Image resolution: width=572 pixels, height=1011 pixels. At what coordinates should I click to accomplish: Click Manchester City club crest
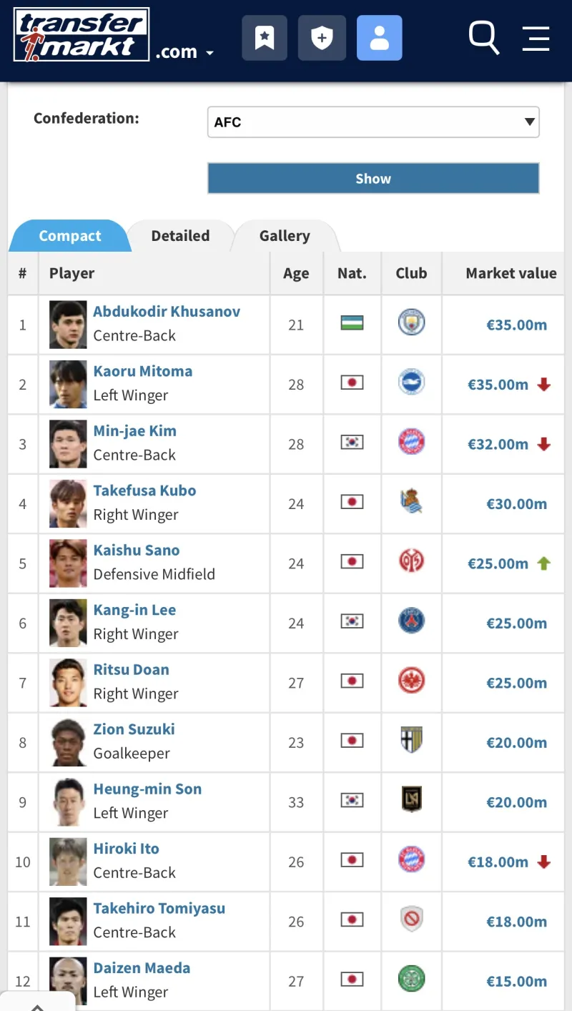pyautogui.click(x=411, y=323)
